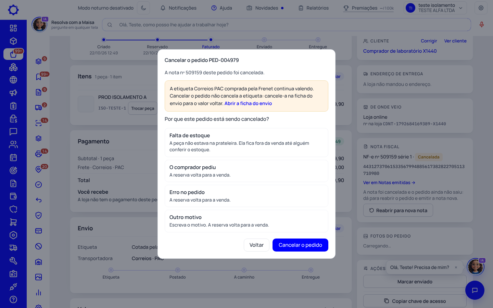Click 'Marcar enviado' action button

(415, 282)
